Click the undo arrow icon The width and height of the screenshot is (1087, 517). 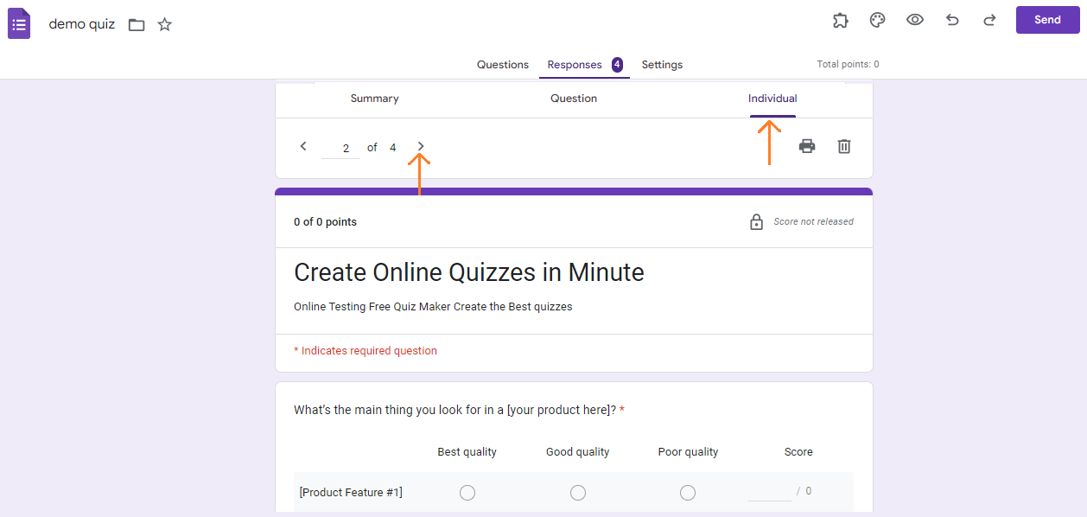(x=952, y=21)
